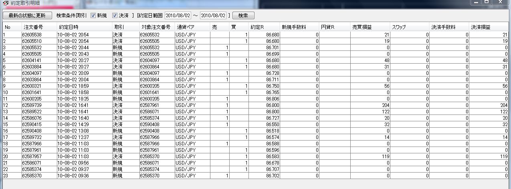Click the 最新の状態に更新 refresh button
The height and width of the screenshot is (189, 511).
pos(27,16)
